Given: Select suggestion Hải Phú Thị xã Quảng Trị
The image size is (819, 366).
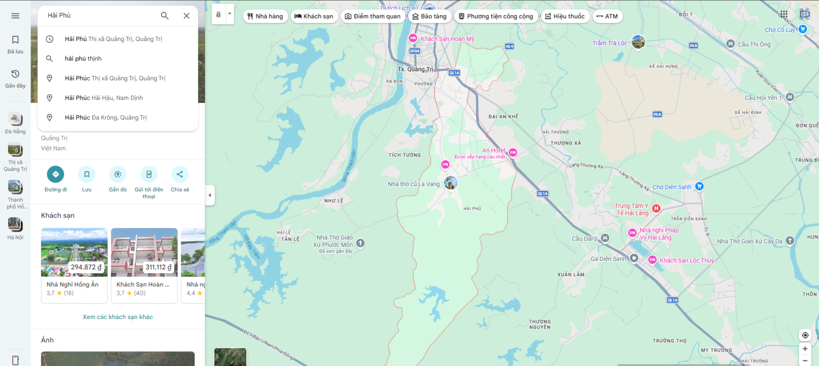Looking at the screenshot, I should [118, 39].
